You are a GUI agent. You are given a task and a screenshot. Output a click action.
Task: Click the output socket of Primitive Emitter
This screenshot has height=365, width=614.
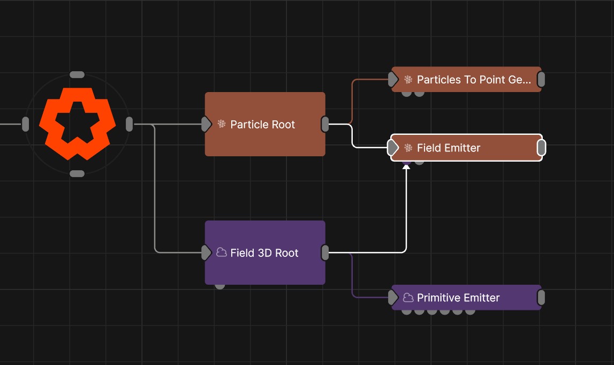click(542, 298)
